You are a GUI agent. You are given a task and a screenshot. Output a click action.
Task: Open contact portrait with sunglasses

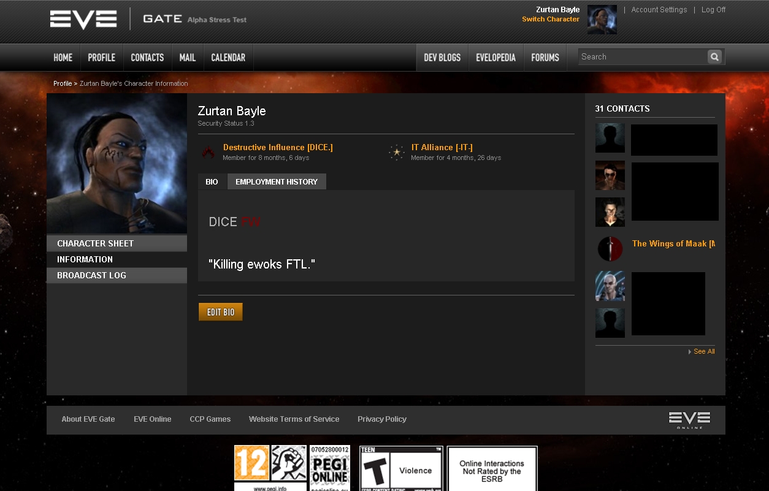click(610, 175)
